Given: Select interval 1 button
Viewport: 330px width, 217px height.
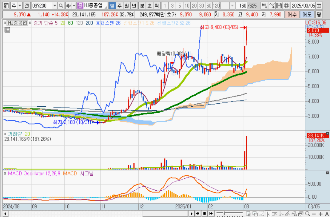Looking at the screenshot, I should pos(165,6).
